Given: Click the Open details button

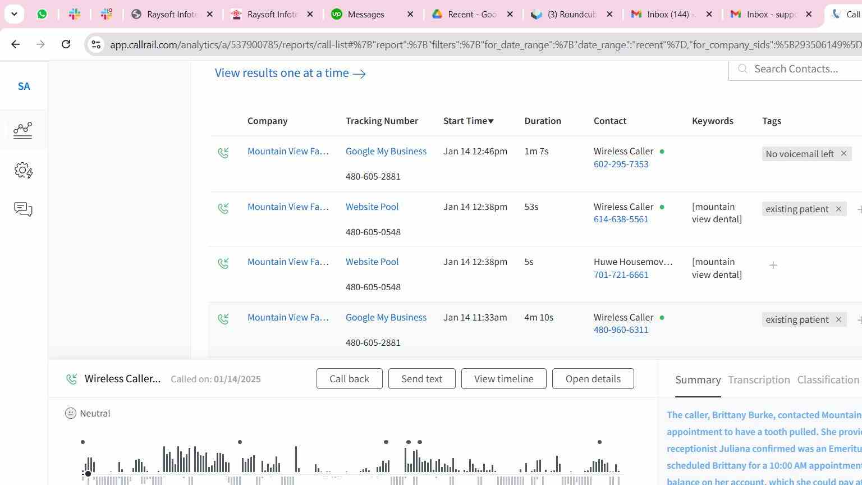Looking at the screenshot, I should click(x=593, y=379).
